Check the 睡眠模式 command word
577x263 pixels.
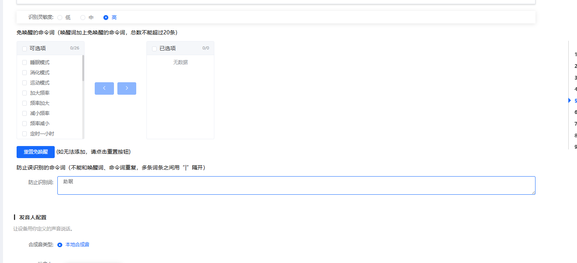click(x=25, y=63)
